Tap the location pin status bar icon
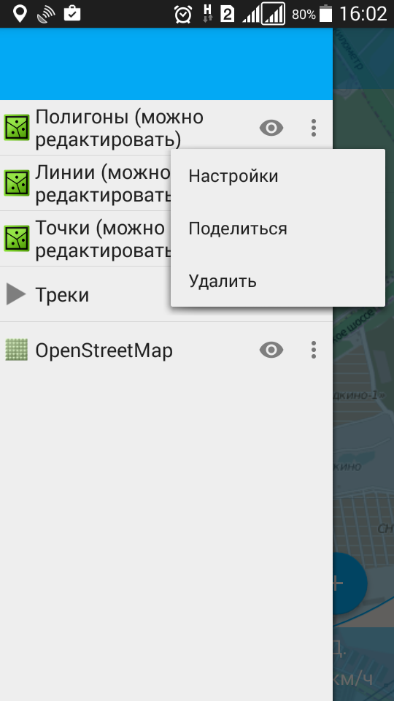 pyautogui.click(x=20, y=14)
